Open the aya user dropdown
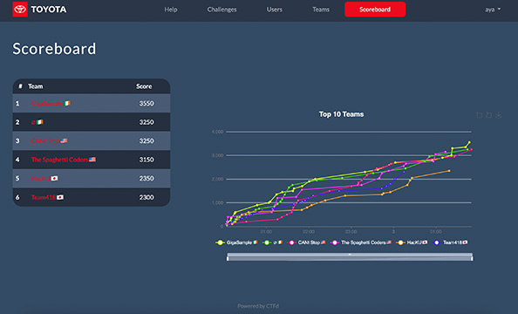The width and height of the screenshot is (518, 314). pyautogui.click(x=493, y=10)
